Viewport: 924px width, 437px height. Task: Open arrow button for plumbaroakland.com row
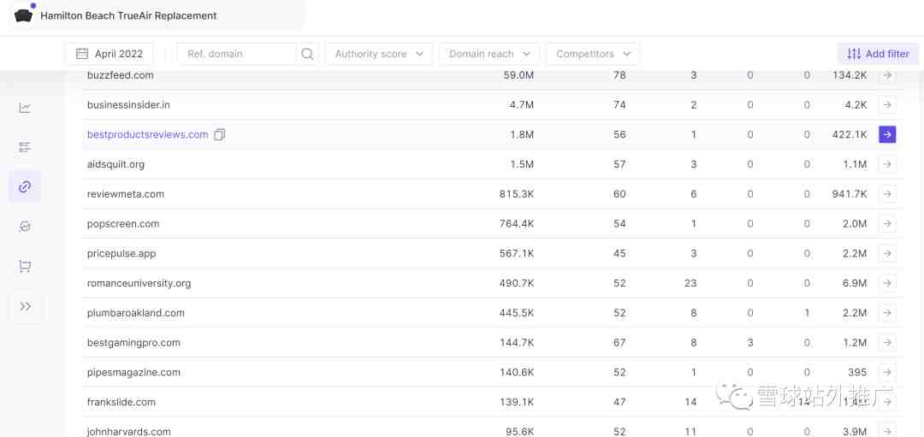point(887,313)
